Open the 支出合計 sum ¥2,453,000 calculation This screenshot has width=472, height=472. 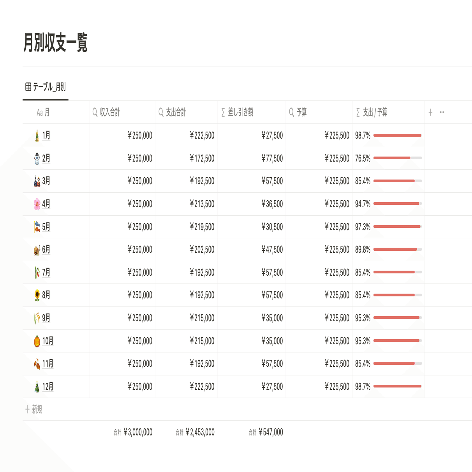coord(195,432)
